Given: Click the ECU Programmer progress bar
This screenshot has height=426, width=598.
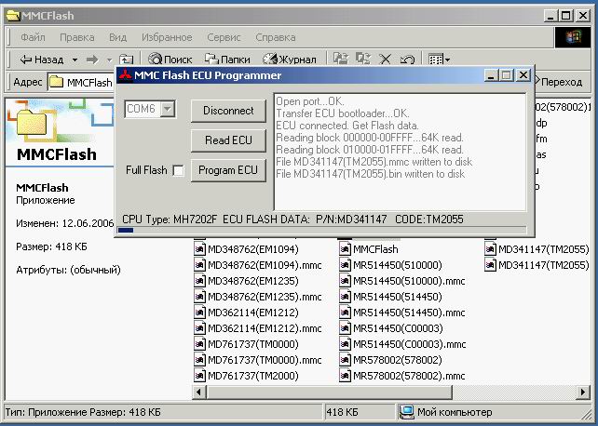Looking at the screenshot, I should pos(322,231).
